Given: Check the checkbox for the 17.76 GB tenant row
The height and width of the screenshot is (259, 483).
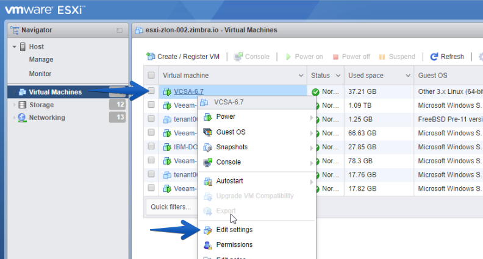Looking at the screenshot, I should pyautogui.click(x=151, y=174).
